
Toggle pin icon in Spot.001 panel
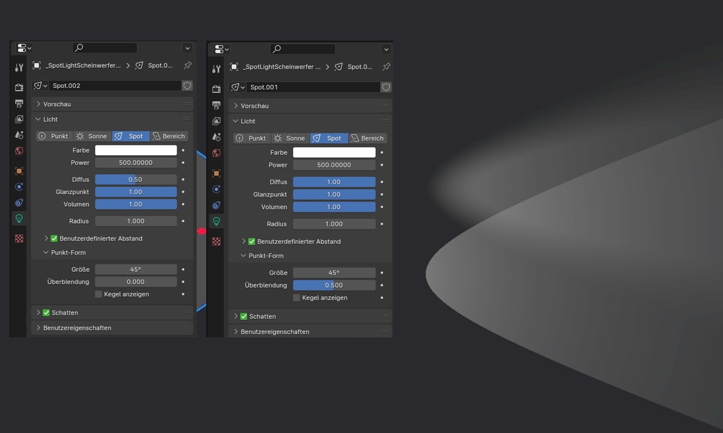(386, 67)
